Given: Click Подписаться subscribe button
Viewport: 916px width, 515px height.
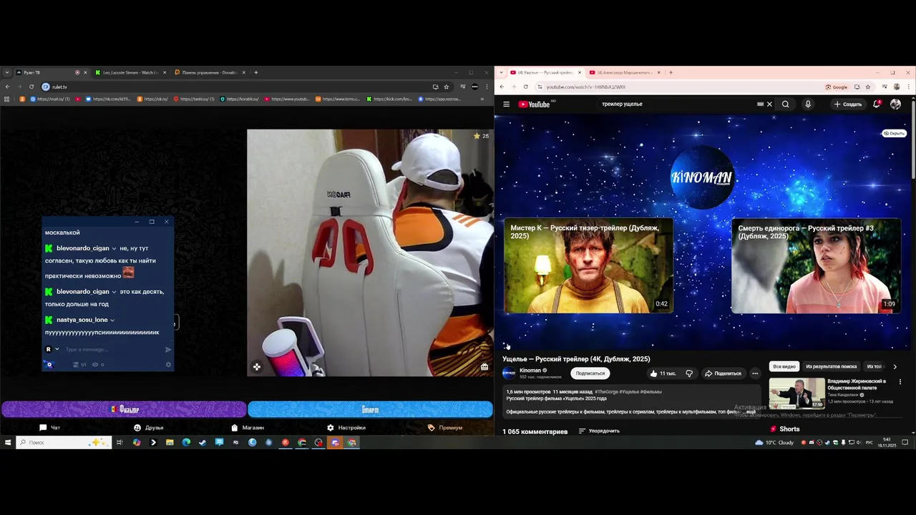Looking at the screenshot, I should [x=590, y=373].
